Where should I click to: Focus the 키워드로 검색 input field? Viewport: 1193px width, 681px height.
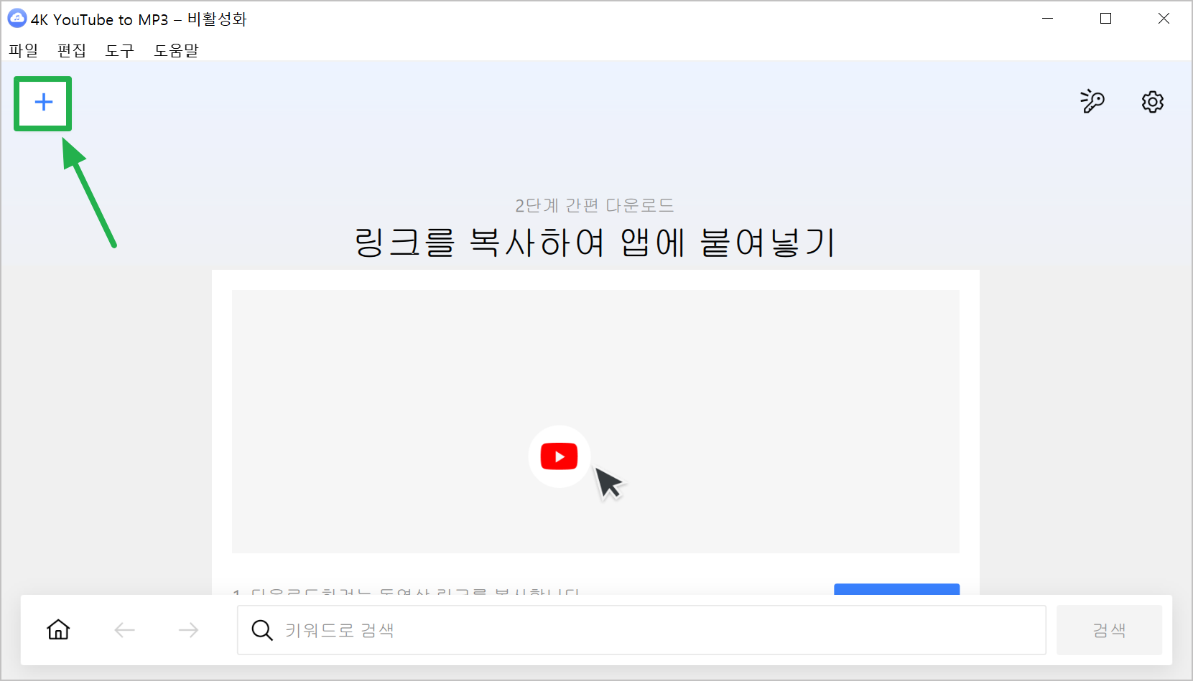641,630
